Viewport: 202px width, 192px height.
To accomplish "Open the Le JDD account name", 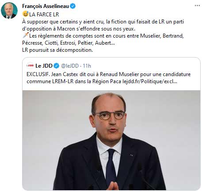I will pyautogui.click(x=44, y=65).
